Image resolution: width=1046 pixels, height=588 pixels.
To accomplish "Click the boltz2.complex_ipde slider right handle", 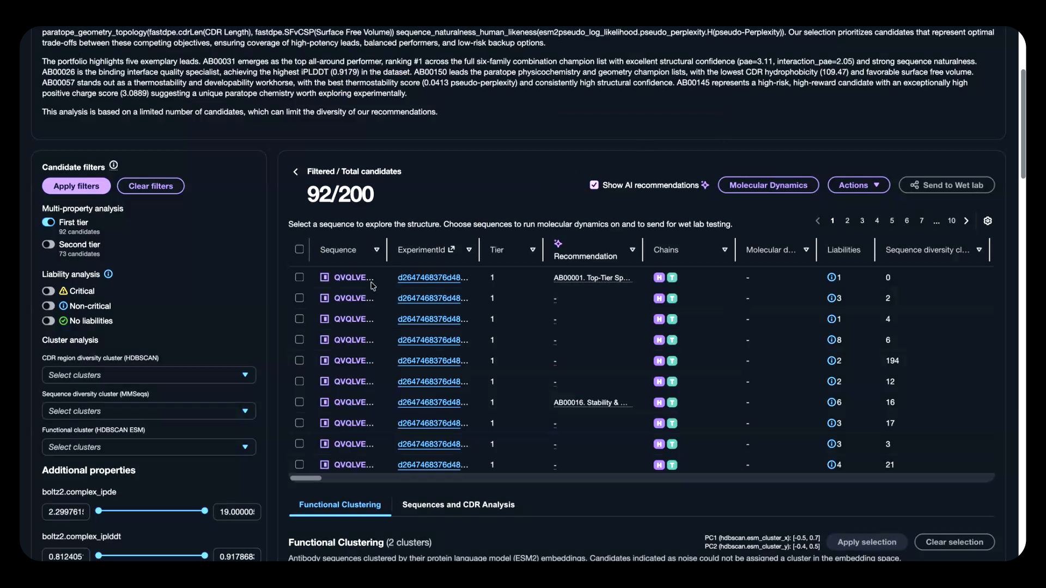I will (205, 511).
